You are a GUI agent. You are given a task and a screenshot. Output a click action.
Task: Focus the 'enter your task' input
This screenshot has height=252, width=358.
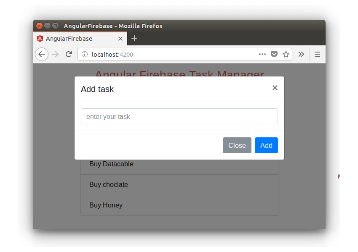[179, 116]
